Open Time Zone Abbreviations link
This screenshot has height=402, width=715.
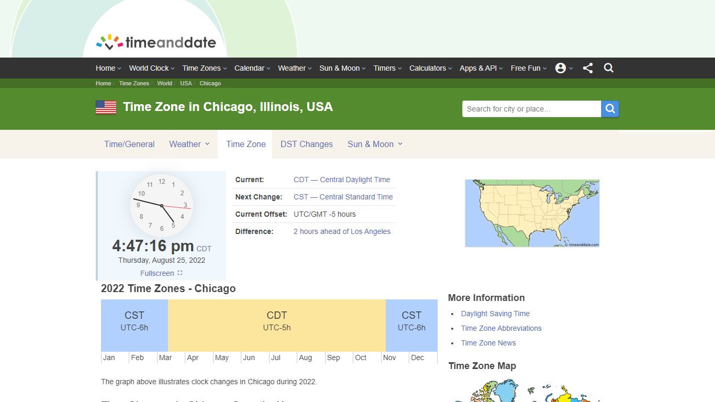pyautogui.click(x=501, y=328)
